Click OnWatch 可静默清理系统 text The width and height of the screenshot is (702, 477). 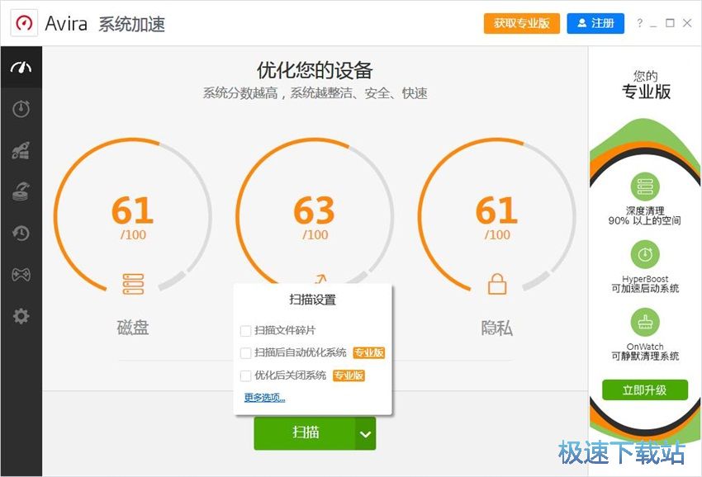tap(645, 352)
